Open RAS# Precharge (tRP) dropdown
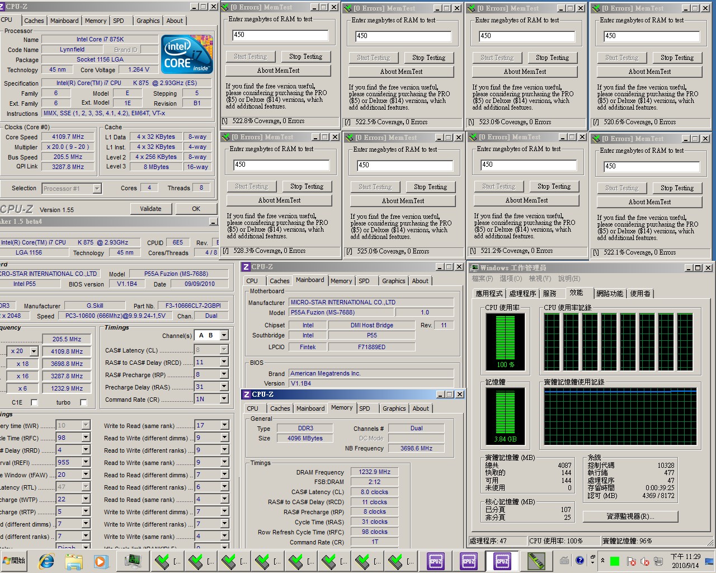This screenshot has width=716, height=573. tap(224, 374)
